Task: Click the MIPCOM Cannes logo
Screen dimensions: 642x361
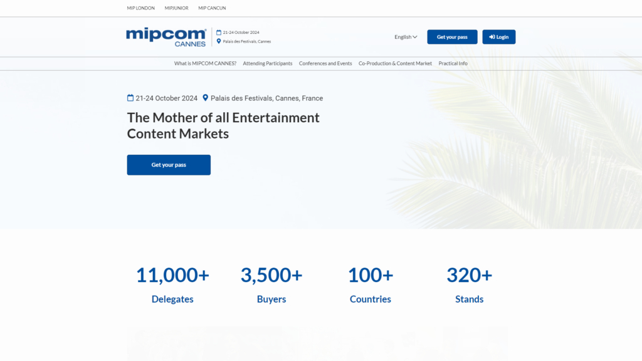Action: pyautogui.click(x=166, y=37)
